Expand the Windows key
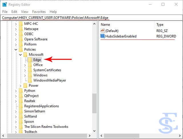 click(25, 76)
